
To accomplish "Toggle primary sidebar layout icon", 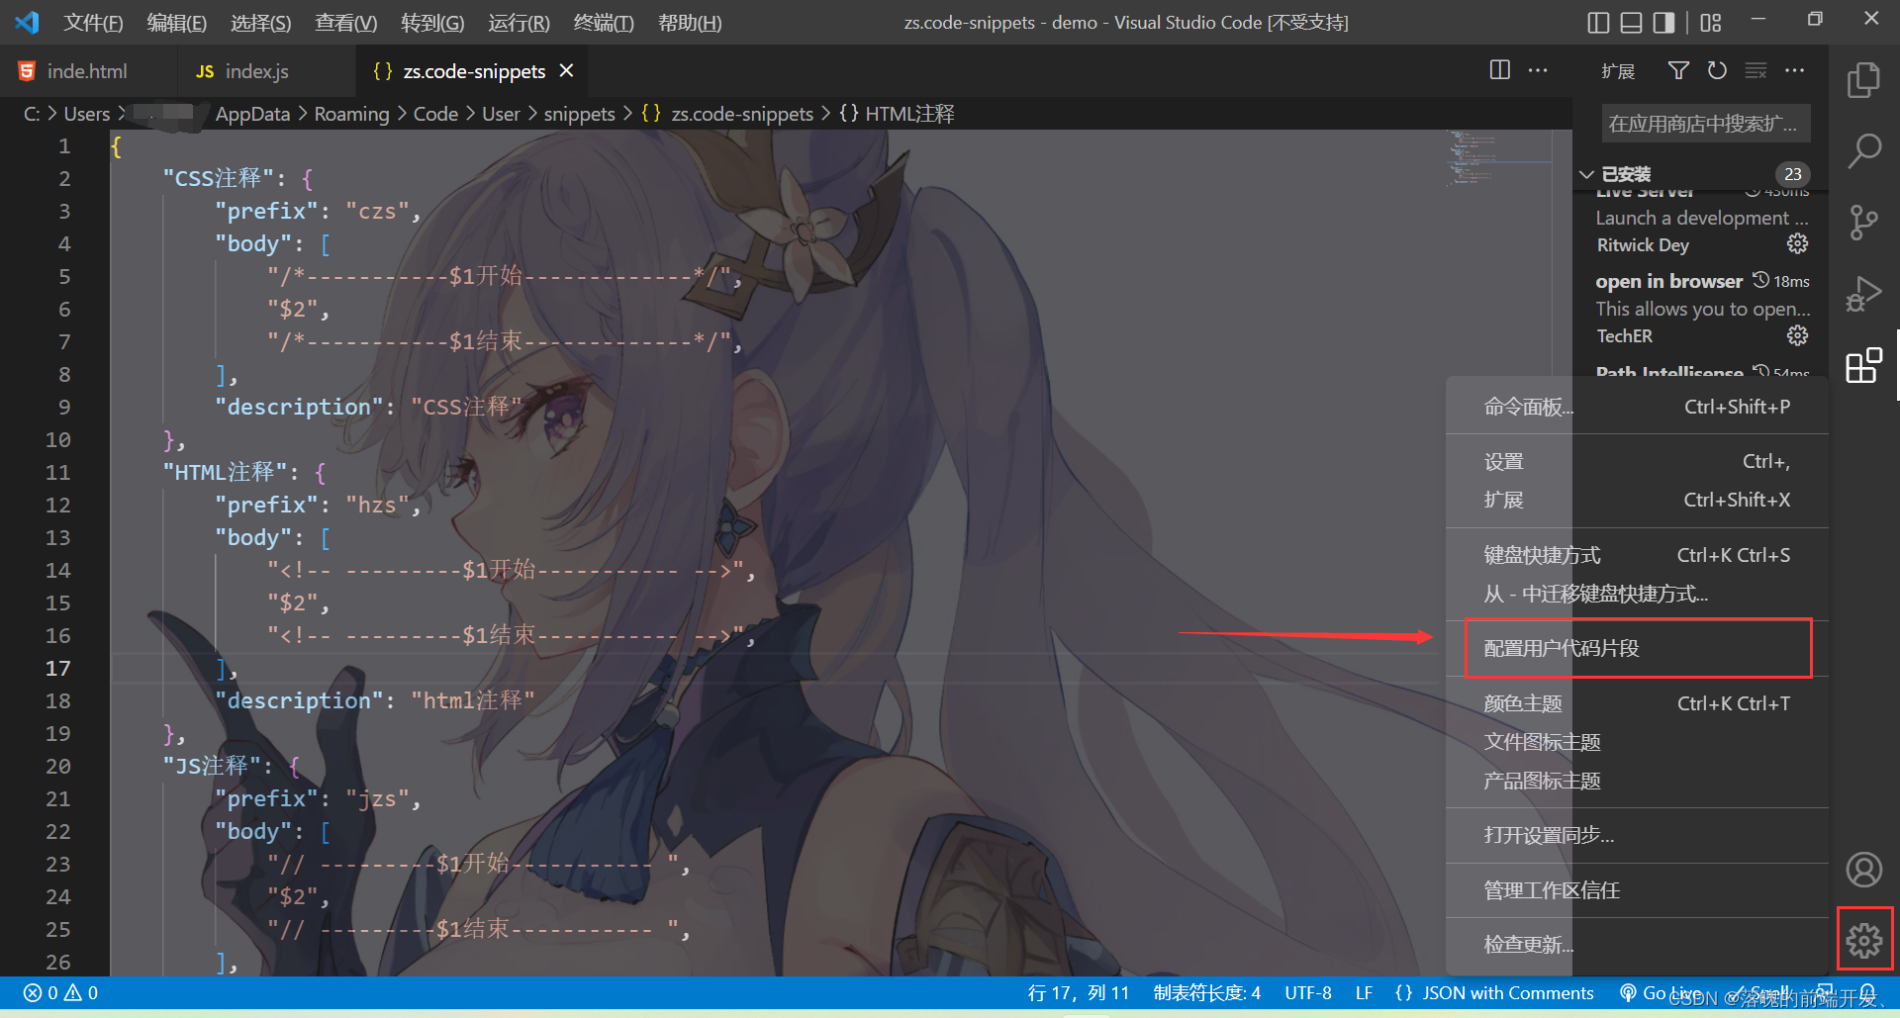I will tap(1598, 22).
